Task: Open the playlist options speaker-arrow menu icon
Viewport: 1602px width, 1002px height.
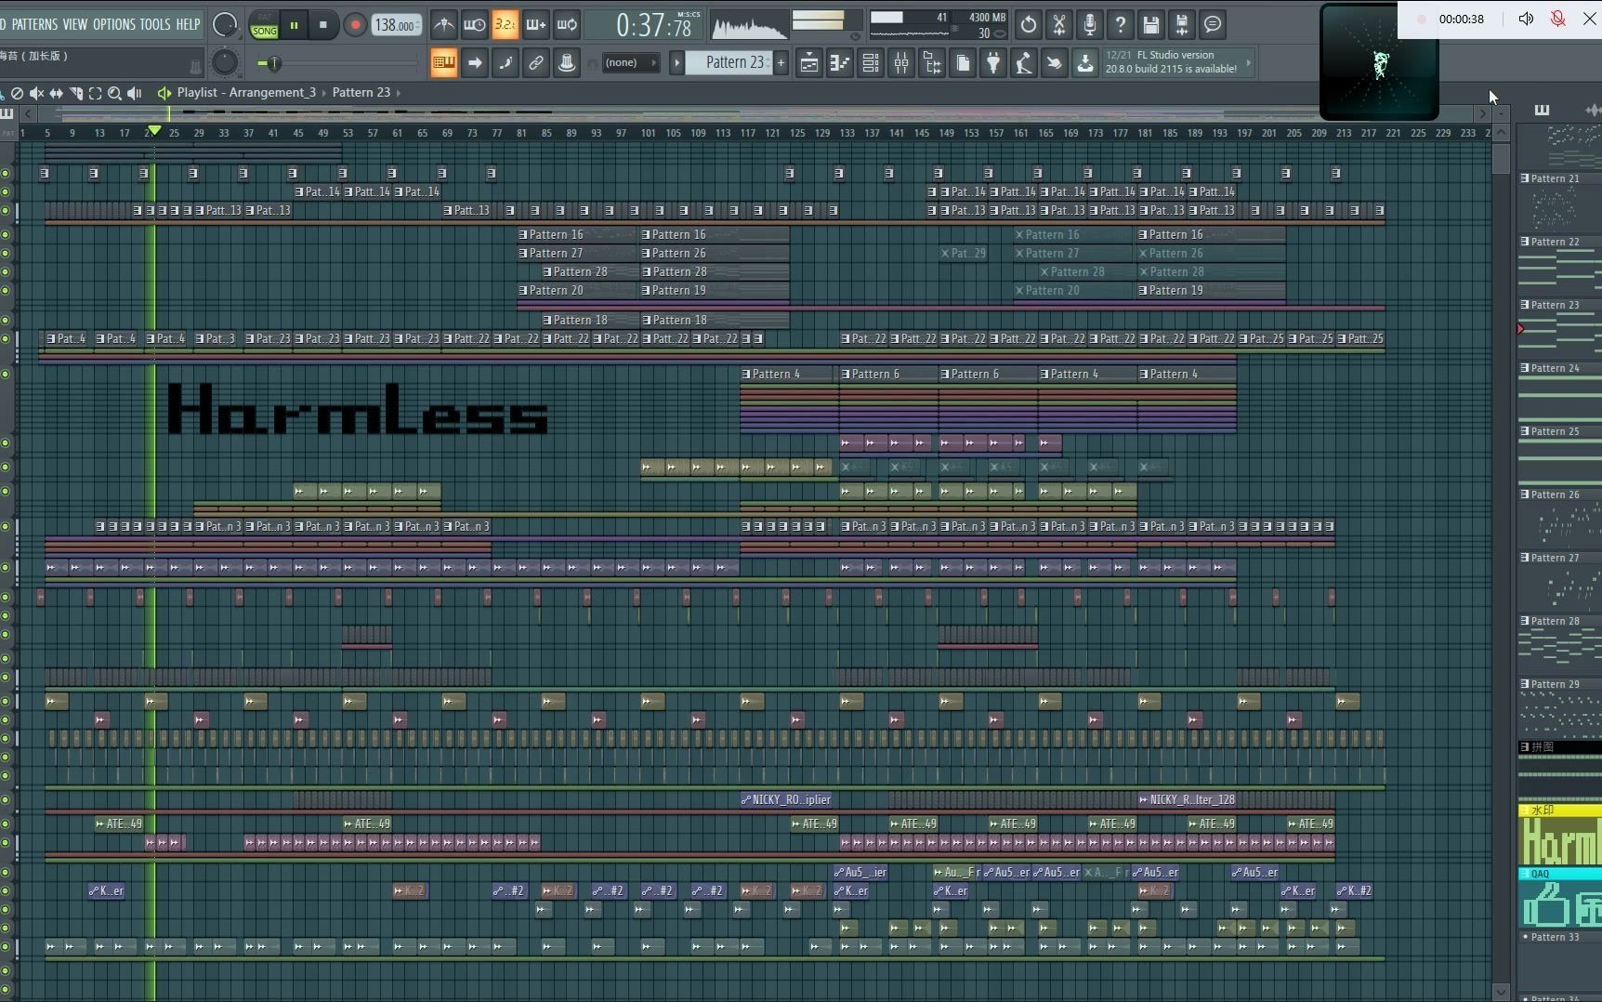Action: (x=164, y=93)
